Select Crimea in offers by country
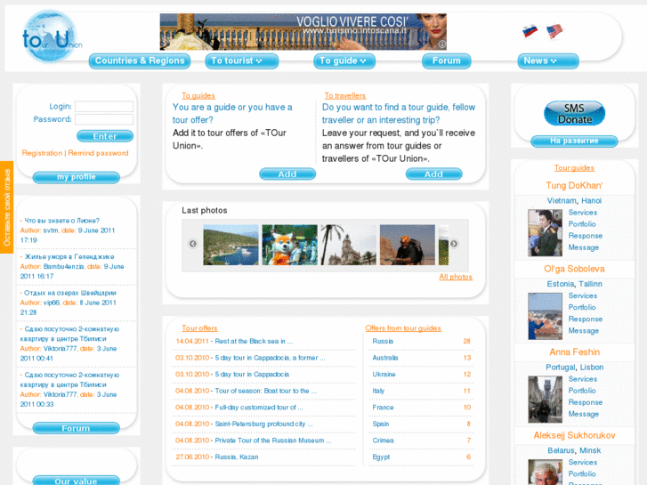647x485 pixels. coord(383,441)
